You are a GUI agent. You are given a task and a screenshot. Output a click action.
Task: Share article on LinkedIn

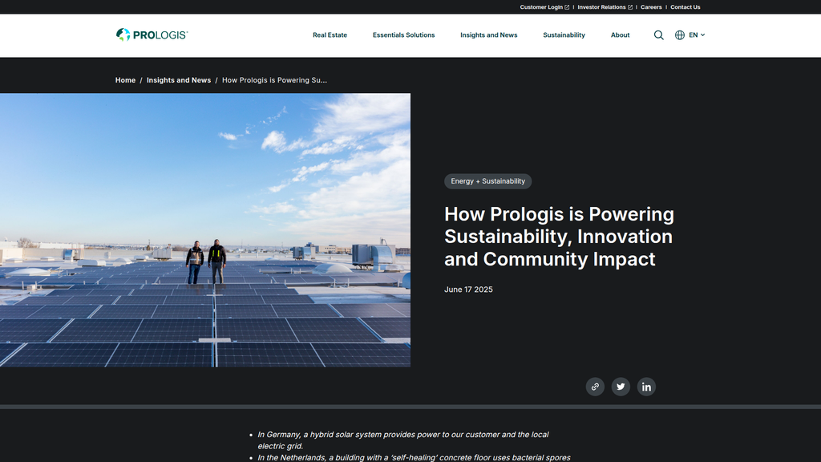(646, 387)
